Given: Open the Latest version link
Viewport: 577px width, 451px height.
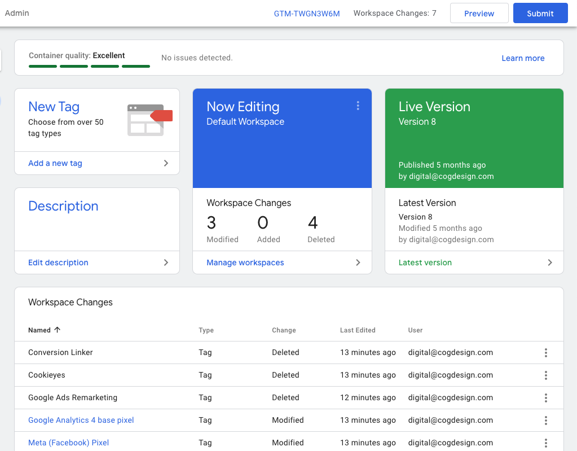Looking at the screenshot, I should tap(425, 262).
